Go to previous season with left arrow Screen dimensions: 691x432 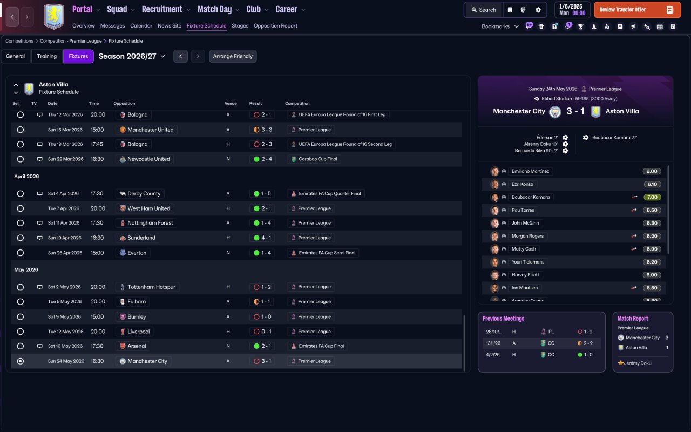click(x=180, y=56)
